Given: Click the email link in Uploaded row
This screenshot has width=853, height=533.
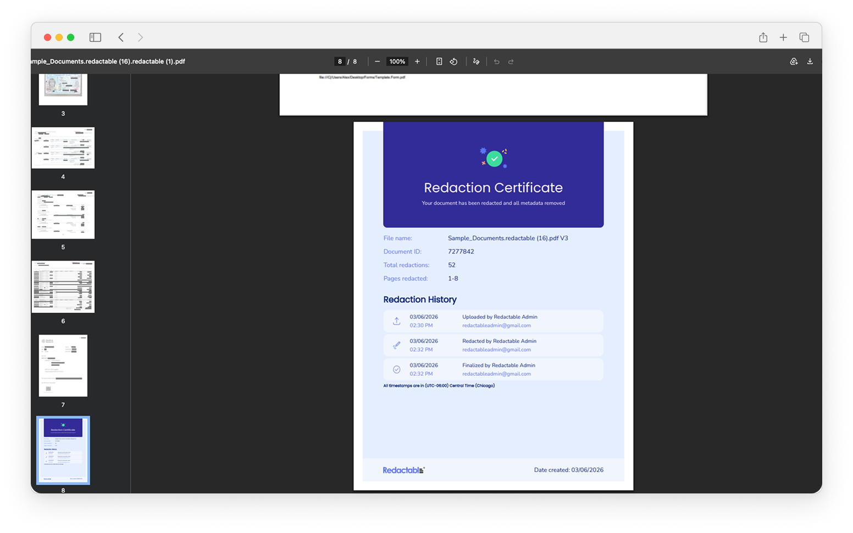Looking at the screenshot, I should 496,325.
